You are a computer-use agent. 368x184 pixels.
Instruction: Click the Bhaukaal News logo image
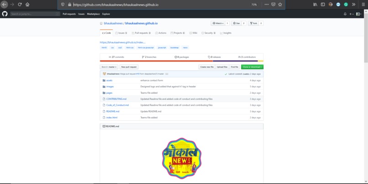coord(182,158)
